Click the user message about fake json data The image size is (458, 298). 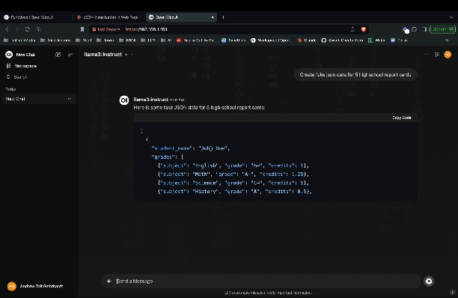click(x=355, y=75)
